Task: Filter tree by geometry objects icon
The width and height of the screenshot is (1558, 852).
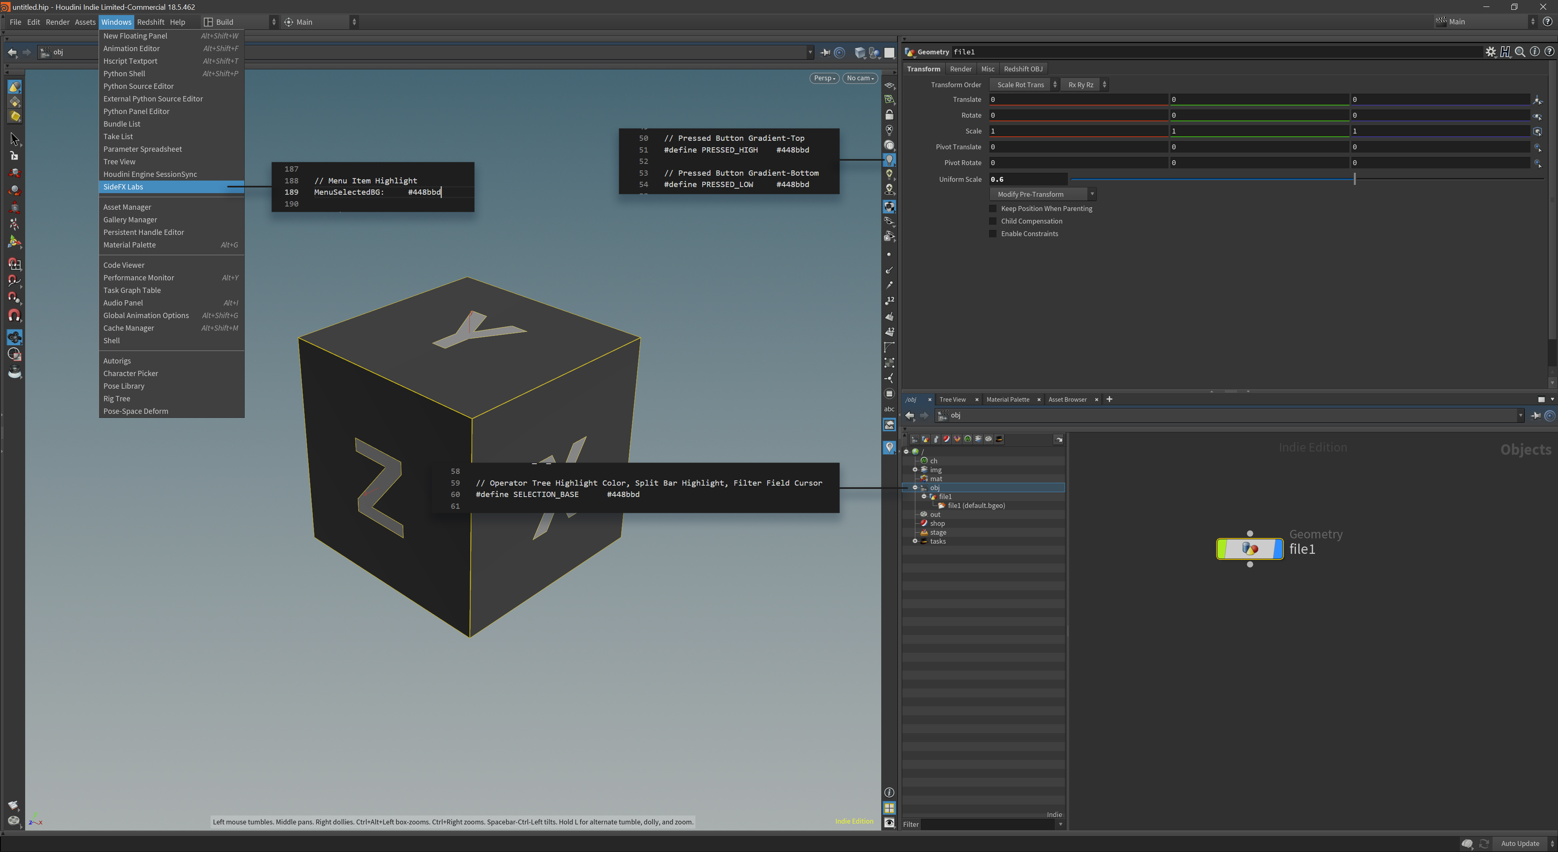Action: coord(925,439)
